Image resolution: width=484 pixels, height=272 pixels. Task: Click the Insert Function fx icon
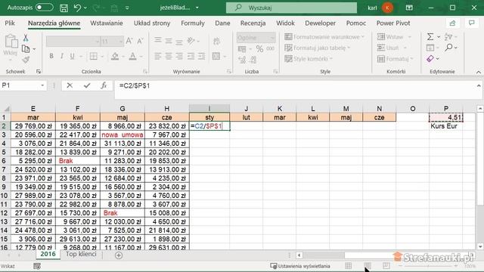pos(104,85)
